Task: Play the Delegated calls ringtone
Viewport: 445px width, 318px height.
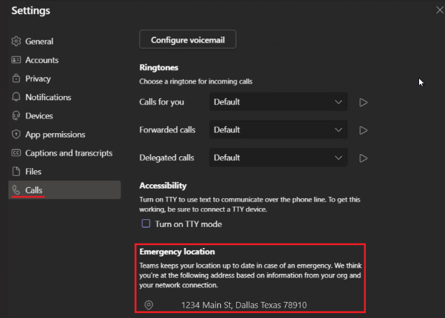Action: [x=363, y=158]
